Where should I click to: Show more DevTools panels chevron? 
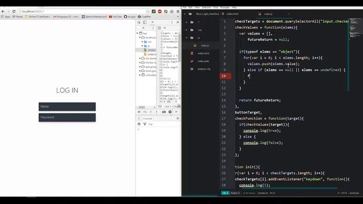coord(153,23)
